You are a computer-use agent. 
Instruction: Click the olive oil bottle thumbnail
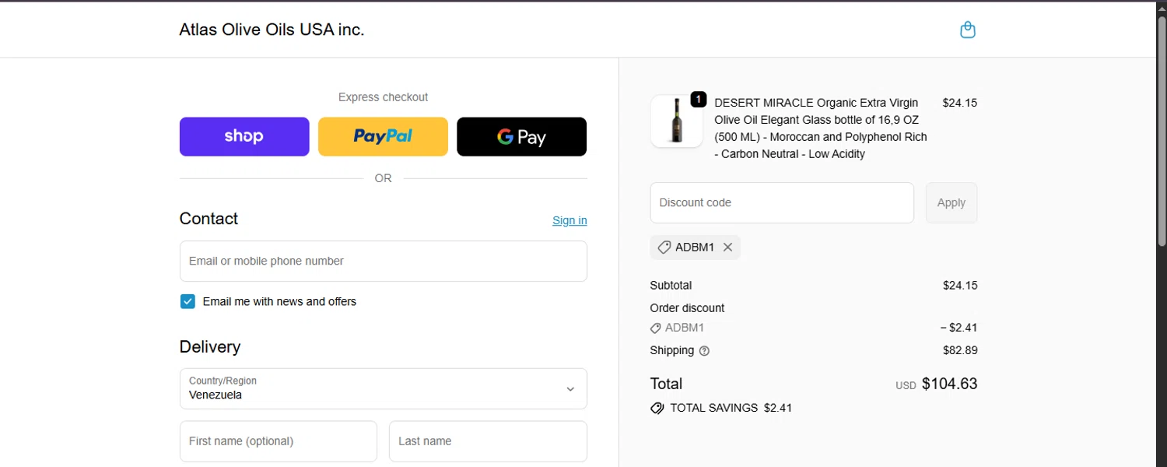click(677, 121)
